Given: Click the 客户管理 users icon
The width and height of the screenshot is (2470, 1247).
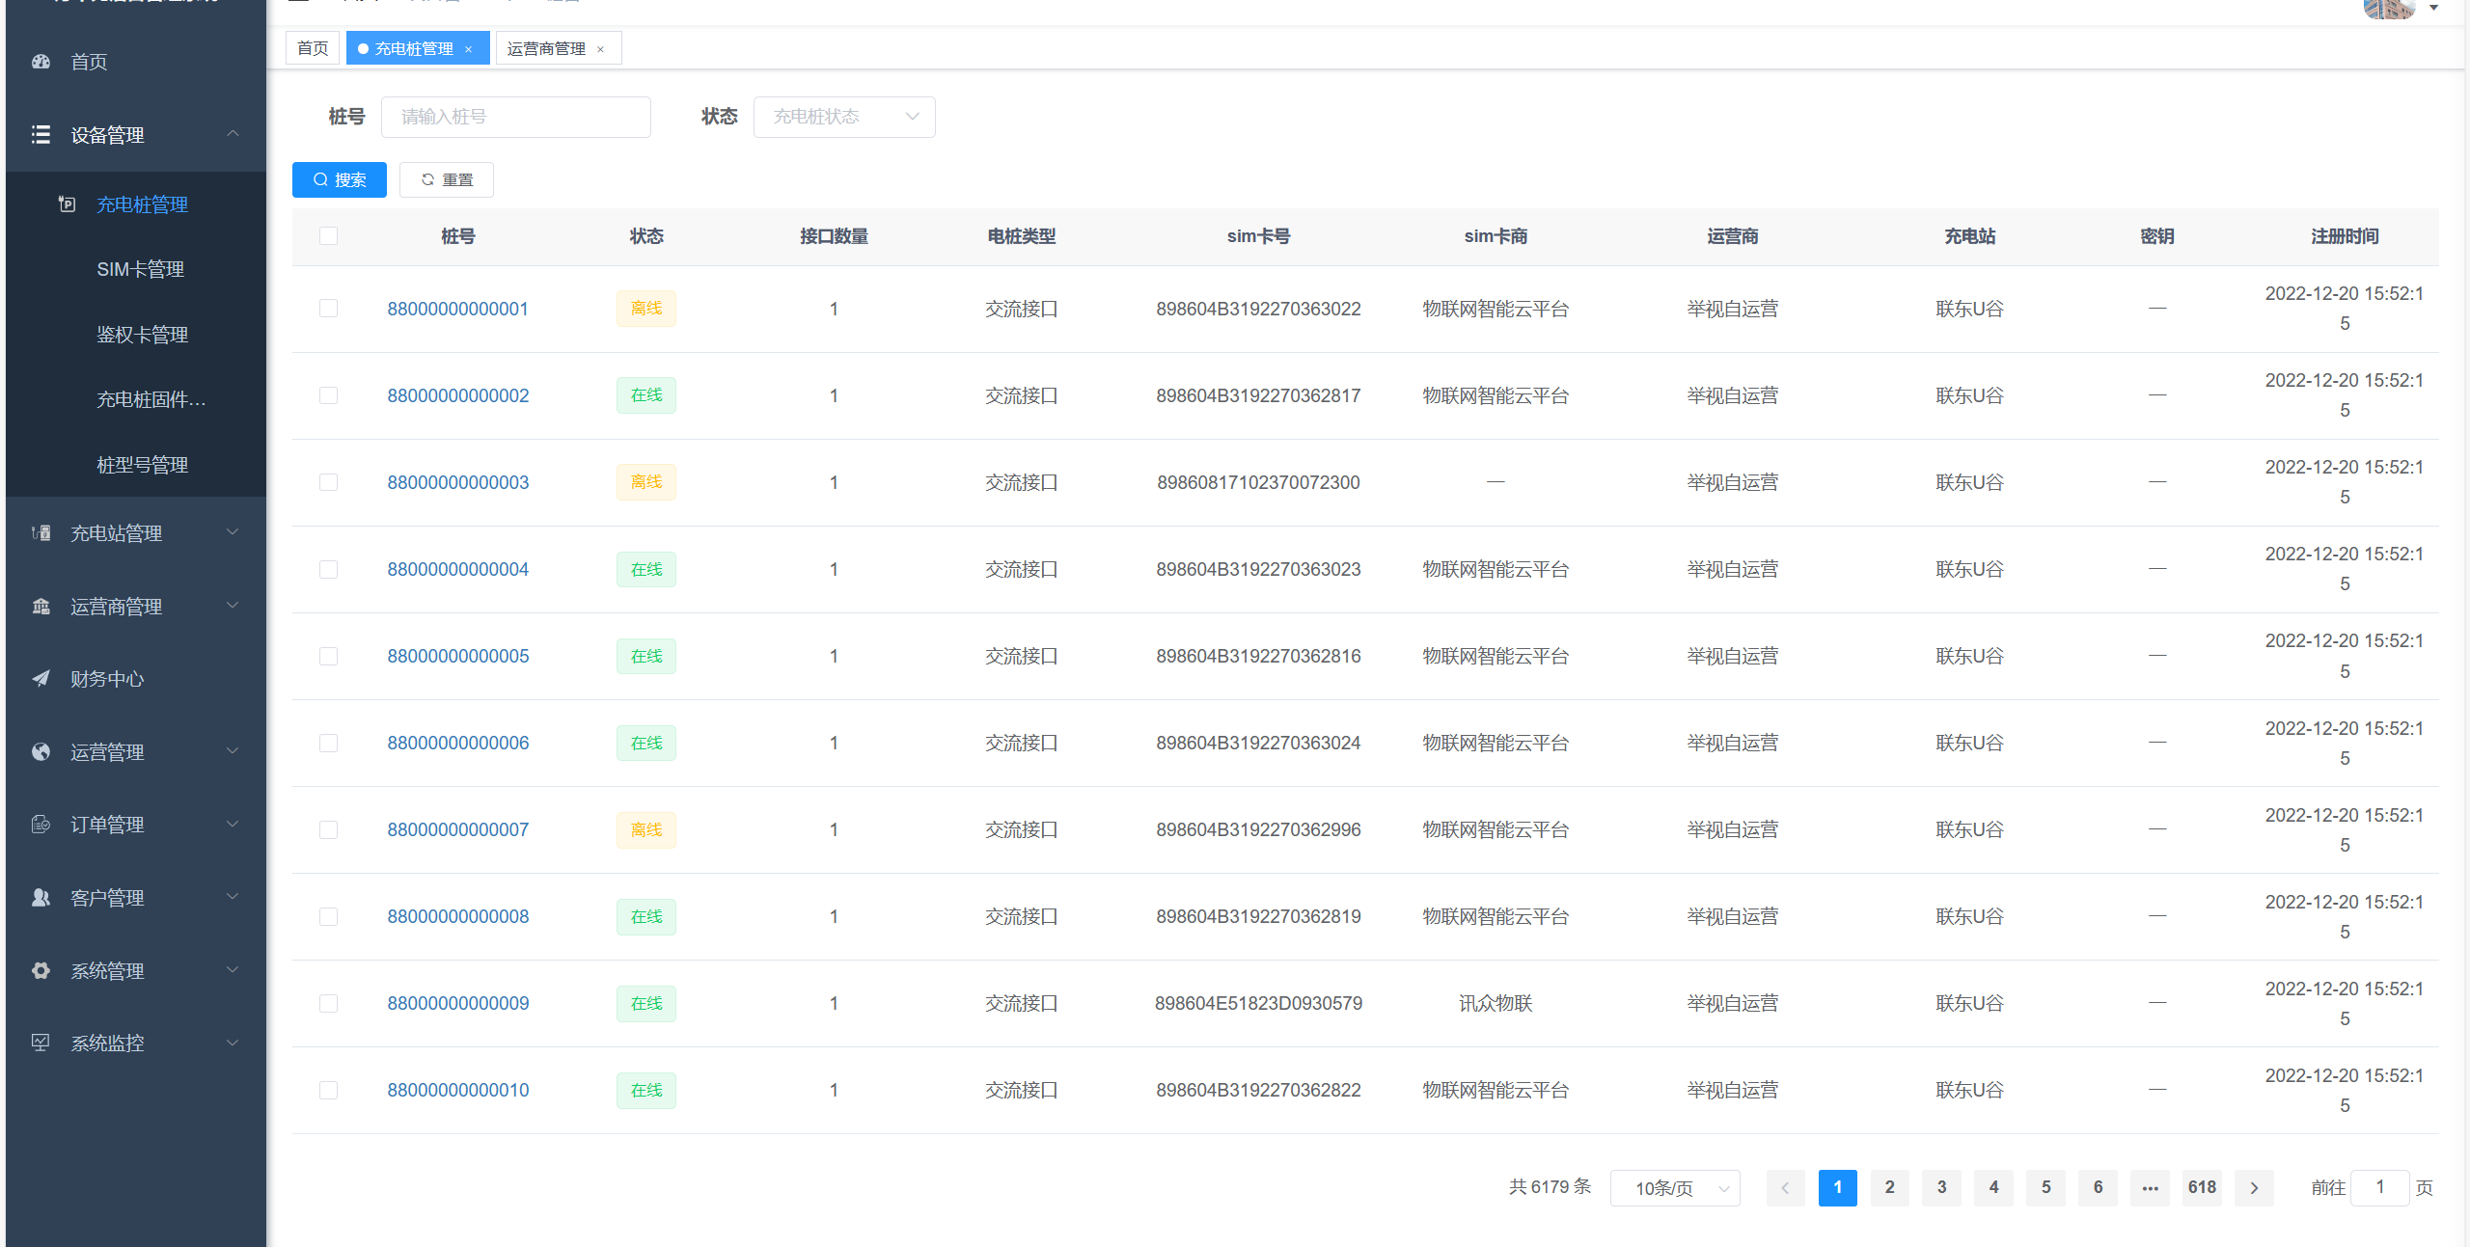Looking at the screenshot, I should coord(41,898).
